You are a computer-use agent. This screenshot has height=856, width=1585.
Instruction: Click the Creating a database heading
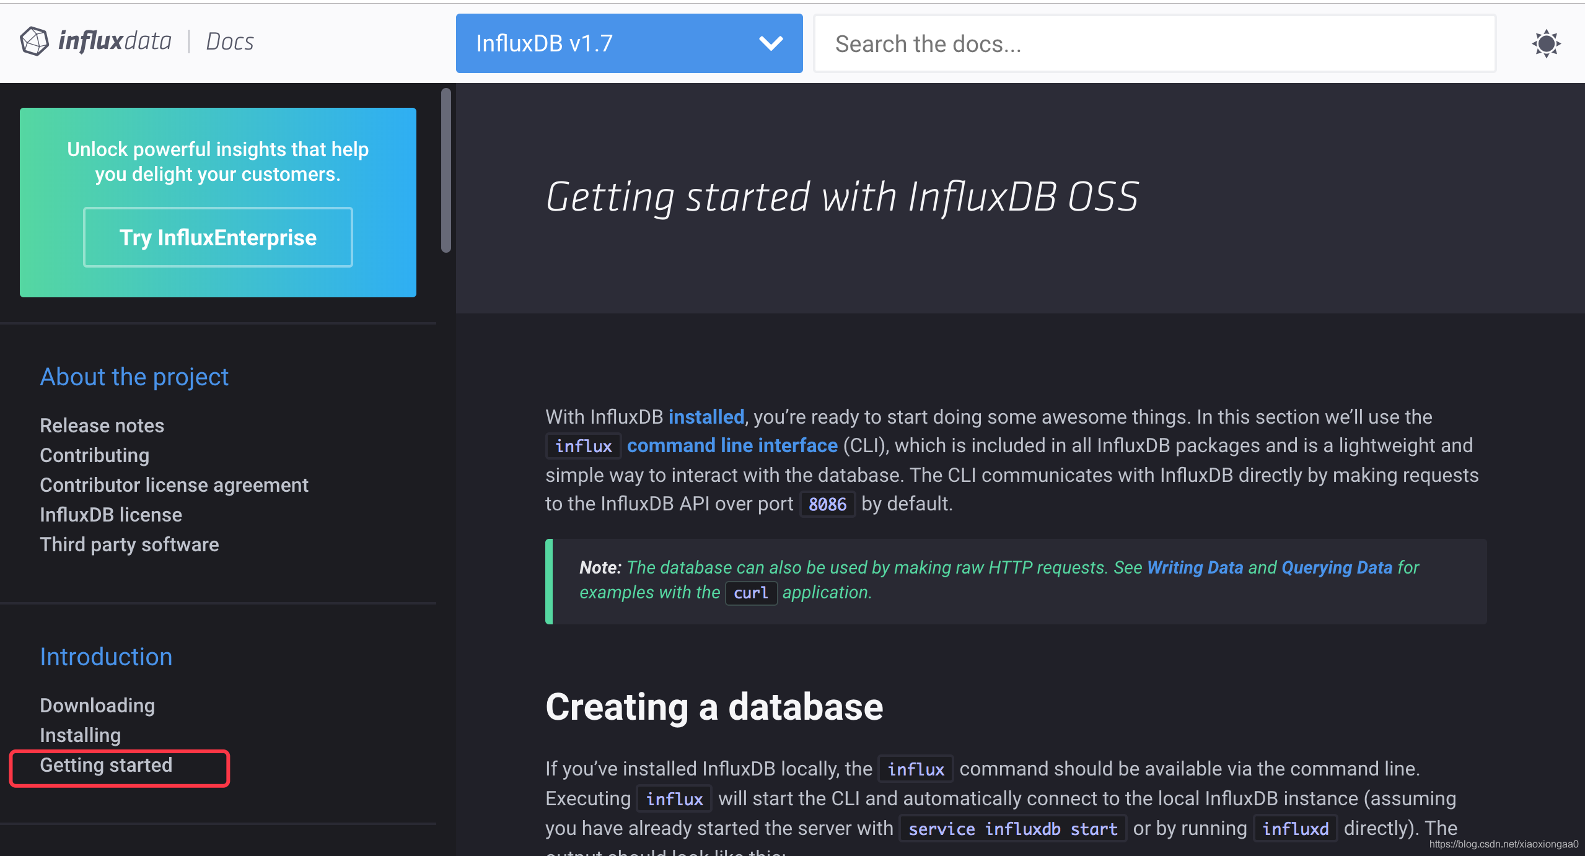714,707
